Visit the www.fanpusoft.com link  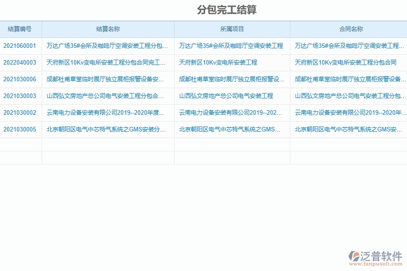click(378, 264)
